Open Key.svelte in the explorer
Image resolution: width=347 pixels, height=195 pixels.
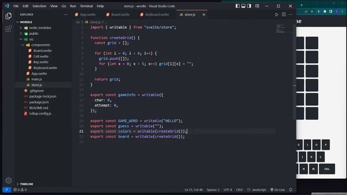pyautogui.click(x=41, y=62)
